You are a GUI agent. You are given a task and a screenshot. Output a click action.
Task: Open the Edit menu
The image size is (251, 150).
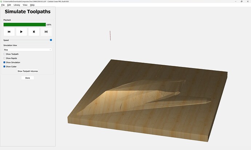click(9, 5)
